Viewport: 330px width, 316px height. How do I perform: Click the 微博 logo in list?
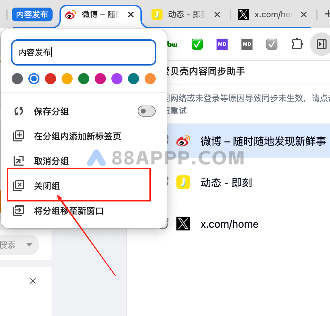tap(183, 141)
